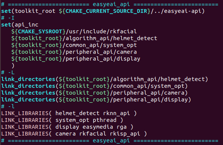Click rknn_api in LINK_LIBRARIES line
223x145 pixels.
pos(116,114)
